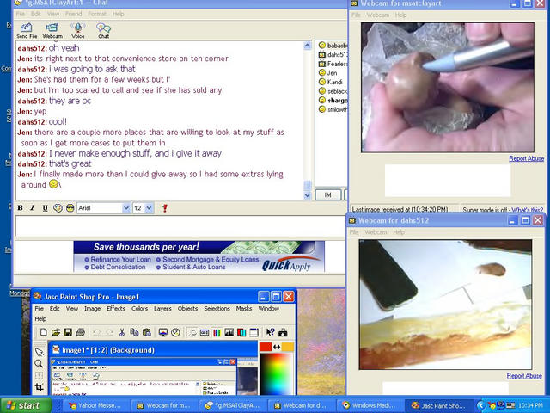Viewport: 550px width, 413px height.
Task: Open Help menu in dahs512 webcam window
Action: tap(399, 232)
